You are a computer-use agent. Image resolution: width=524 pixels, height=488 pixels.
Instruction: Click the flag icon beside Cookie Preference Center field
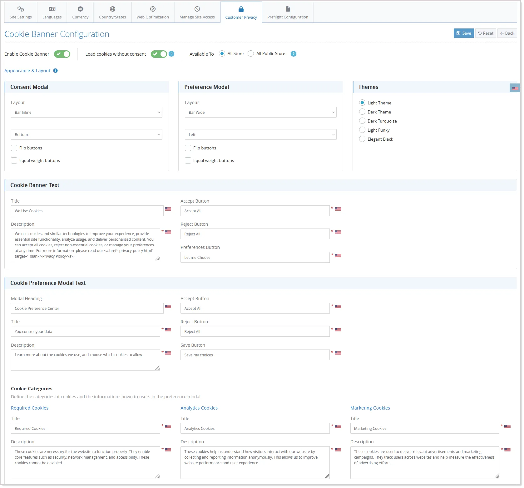point(168,306)
